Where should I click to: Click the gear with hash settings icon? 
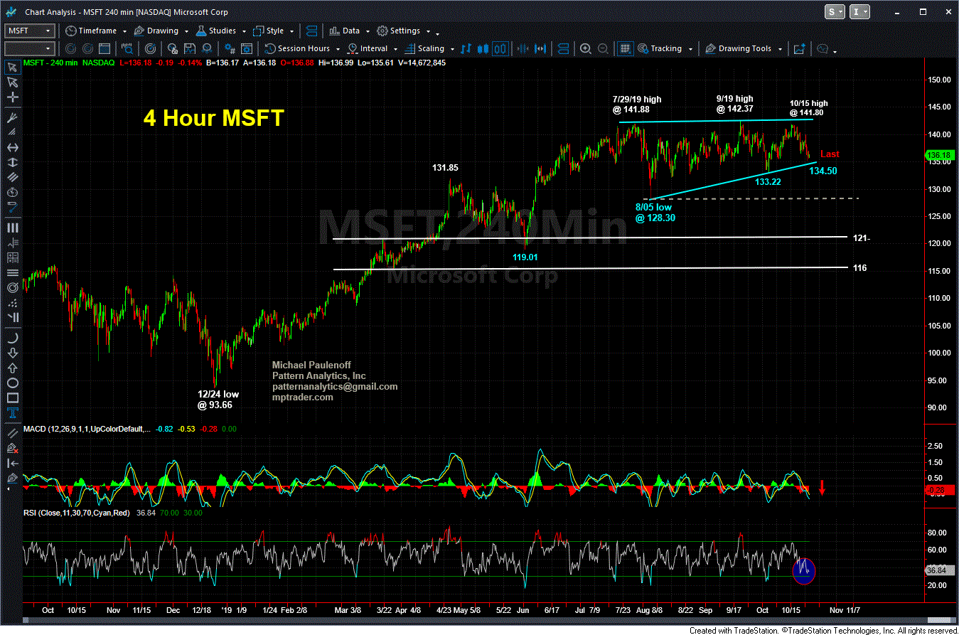click(x=230, y=49)
